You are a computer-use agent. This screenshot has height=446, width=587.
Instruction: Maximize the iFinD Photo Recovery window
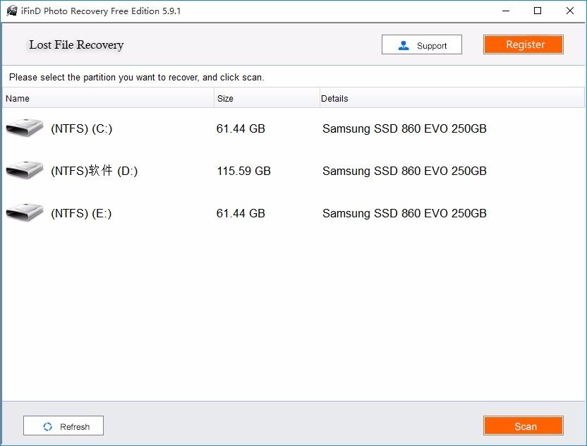click(x=538, y=11)
